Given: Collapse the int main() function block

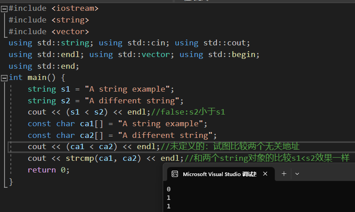Looking at the screenshot, I should (4, 78).
